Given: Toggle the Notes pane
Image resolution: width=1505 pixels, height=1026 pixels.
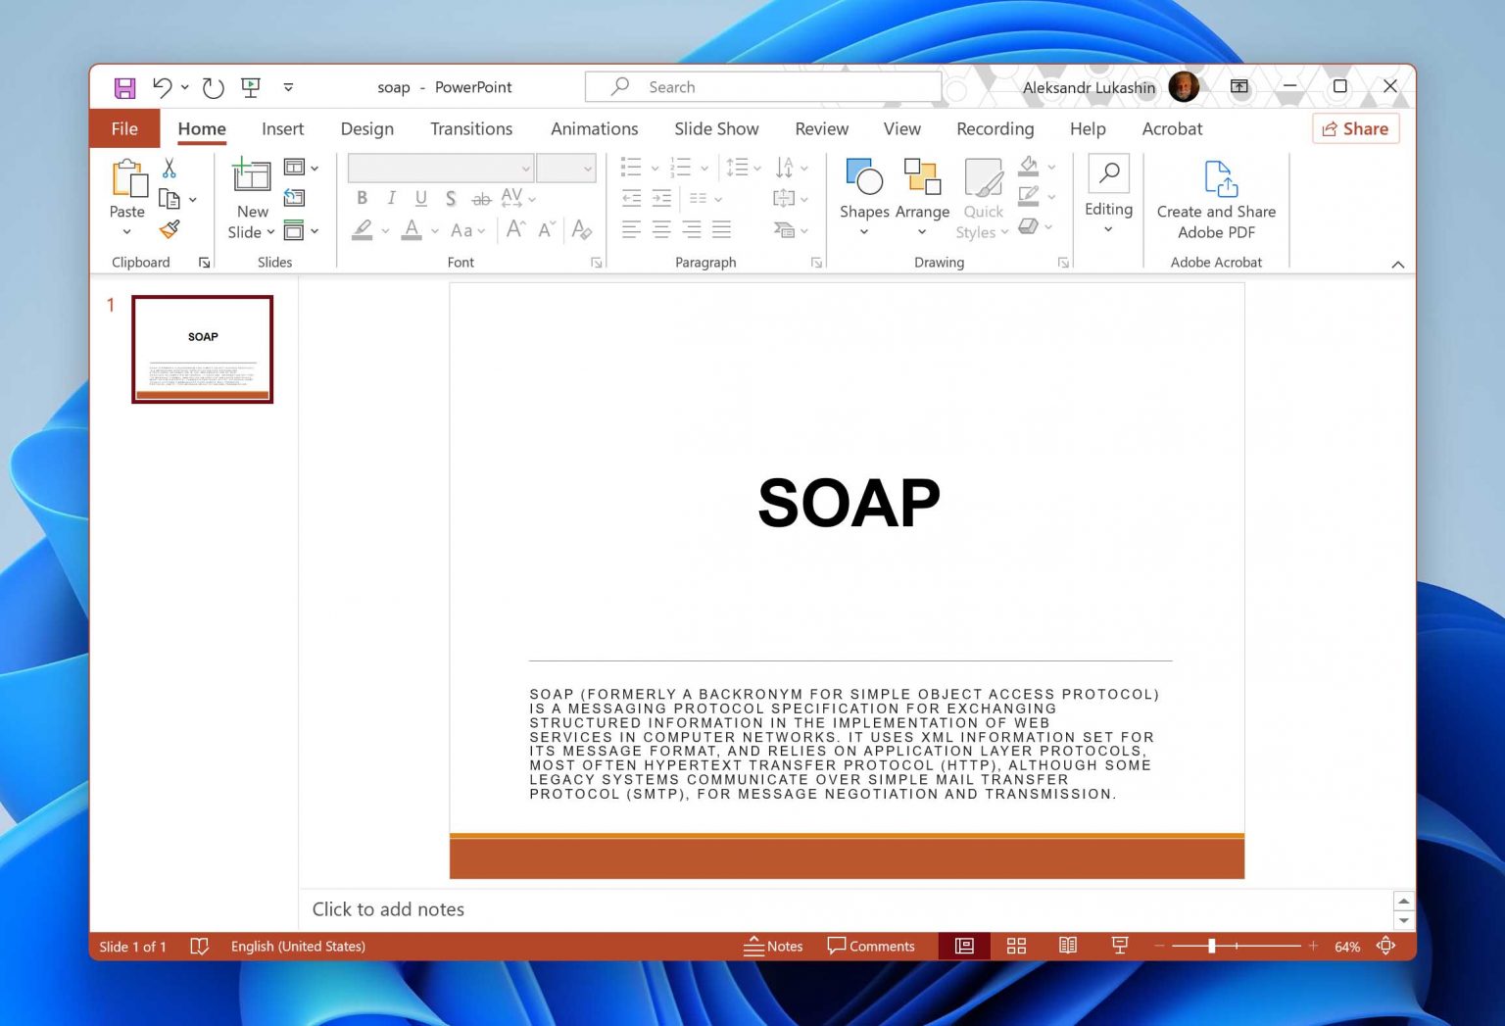Looking at the screenshot, I should tap(773, 946).
